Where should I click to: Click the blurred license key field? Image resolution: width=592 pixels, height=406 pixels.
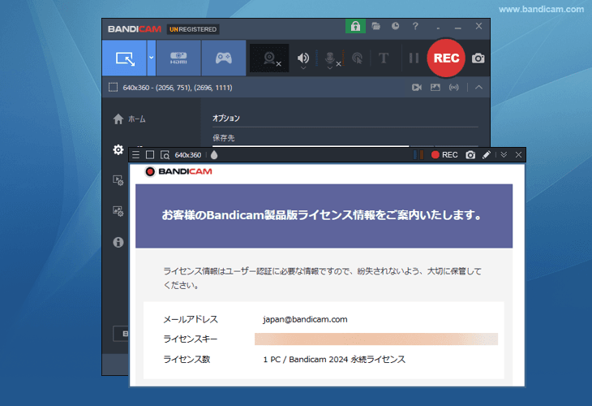(x=376, y=339)
